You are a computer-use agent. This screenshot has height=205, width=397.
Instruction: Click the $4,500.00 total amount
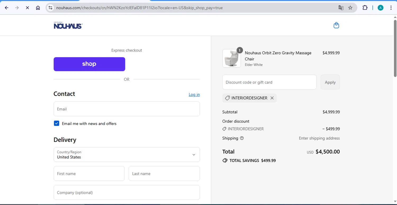click(328, 152)
